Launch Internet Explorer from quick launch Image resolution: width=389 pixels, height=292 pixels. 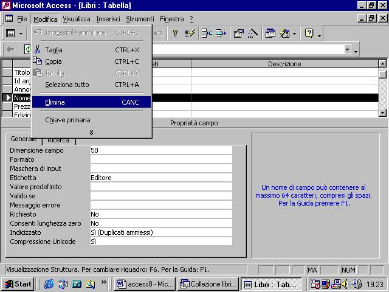click(49, 284)
